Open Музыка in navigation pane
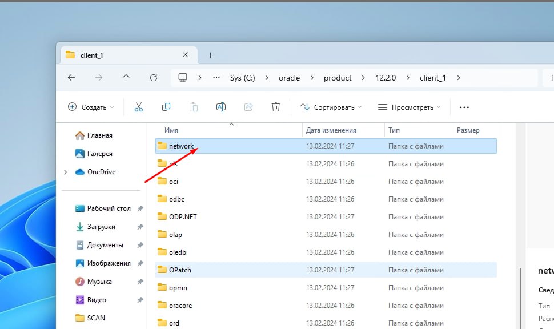This screenshot has width=554, height=329. [x=94, y=282]
